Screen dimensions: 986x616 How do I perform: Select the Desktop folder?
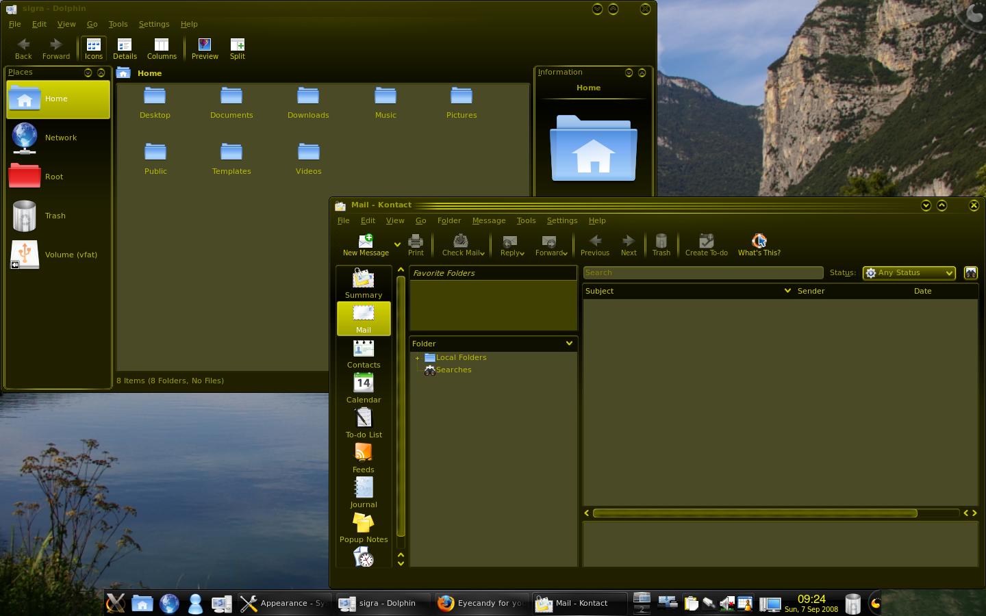[155, 103]
